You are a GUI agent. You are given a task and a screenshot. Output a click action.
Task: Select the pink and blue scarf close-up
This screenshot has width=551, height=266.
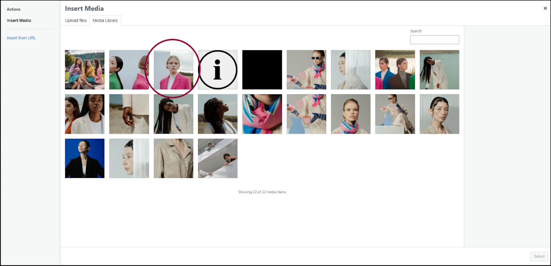(x=262, y=114)
